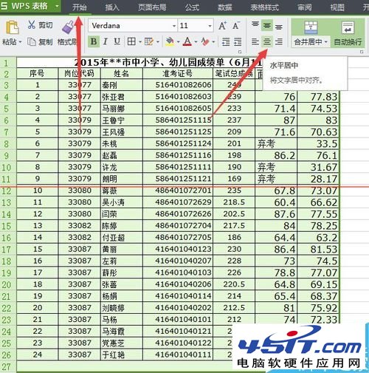
Task: Decrease font size with the A- icon
Action: 236,26
